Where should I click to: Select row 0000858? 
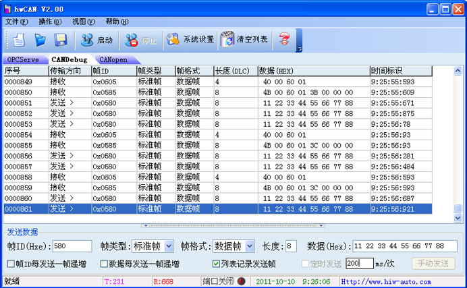218,177
